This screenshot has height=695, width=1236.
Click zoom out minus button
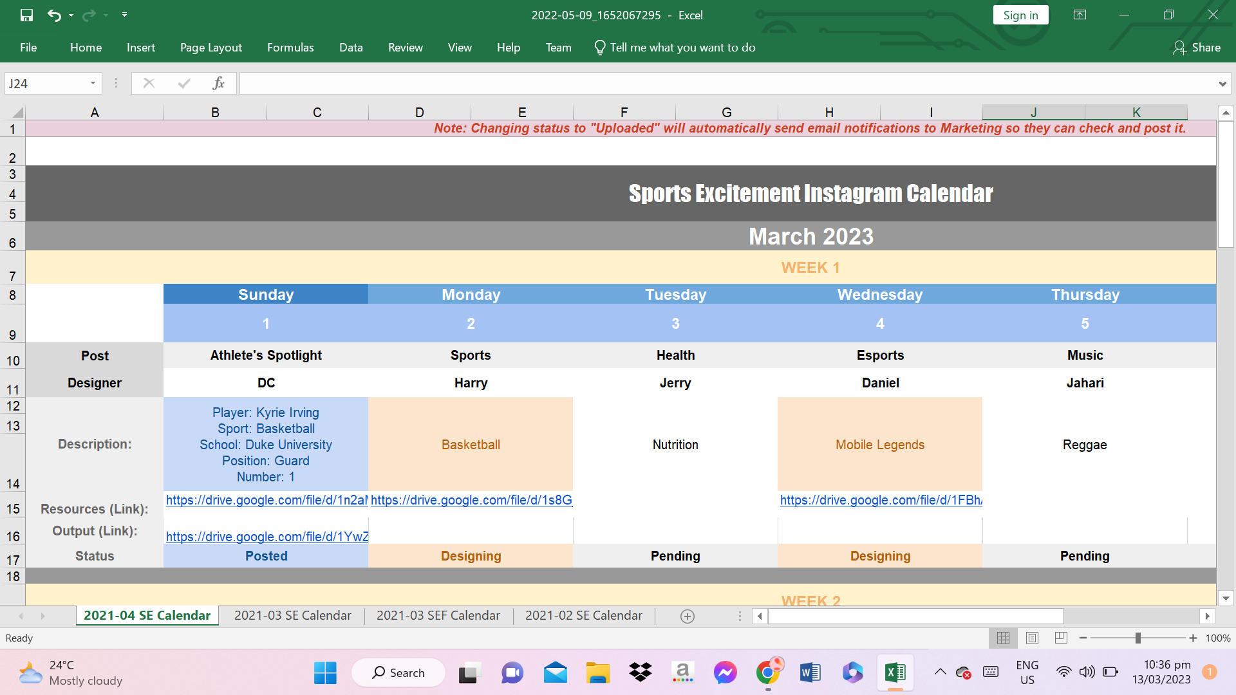click(1083, 638)
